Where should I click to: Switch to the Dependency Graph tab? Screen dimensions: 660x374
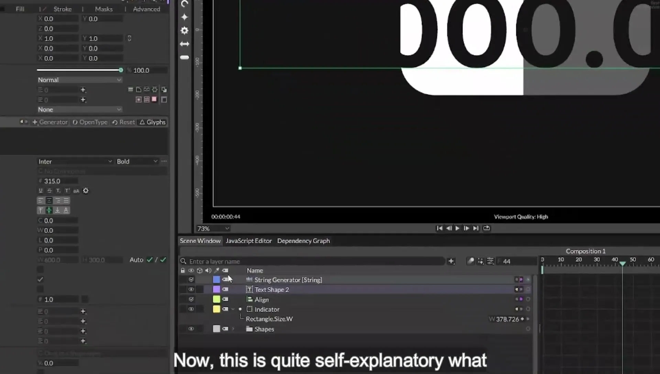tap(304, 241)
